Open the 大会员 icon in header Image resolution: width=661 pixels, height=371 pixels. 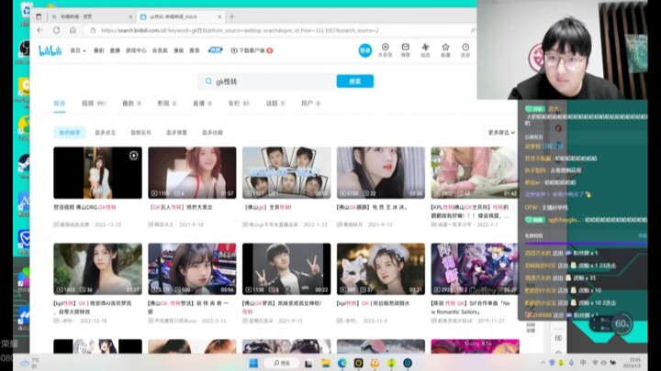(x=386, y=50)
